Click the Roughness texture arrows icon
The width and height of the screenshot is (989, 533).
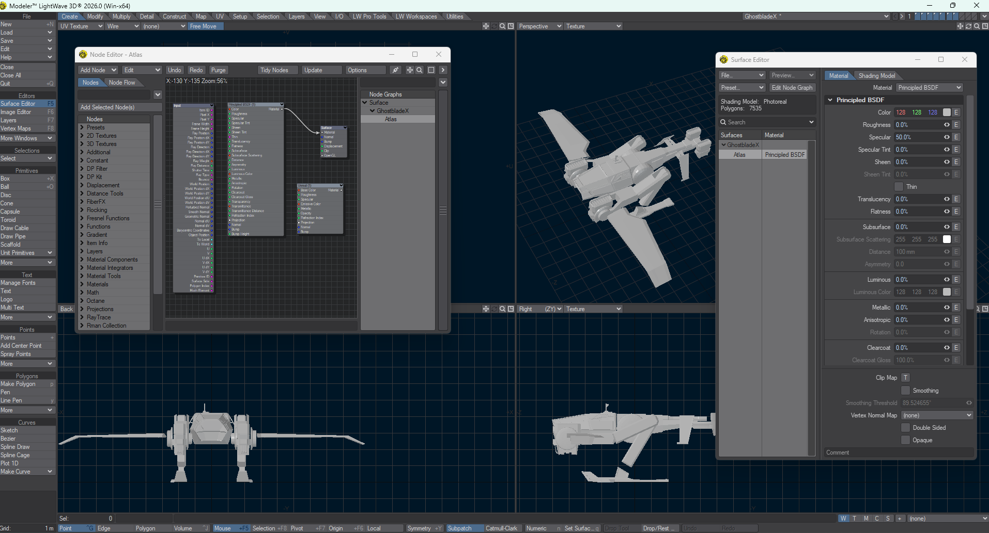[947, 125]
